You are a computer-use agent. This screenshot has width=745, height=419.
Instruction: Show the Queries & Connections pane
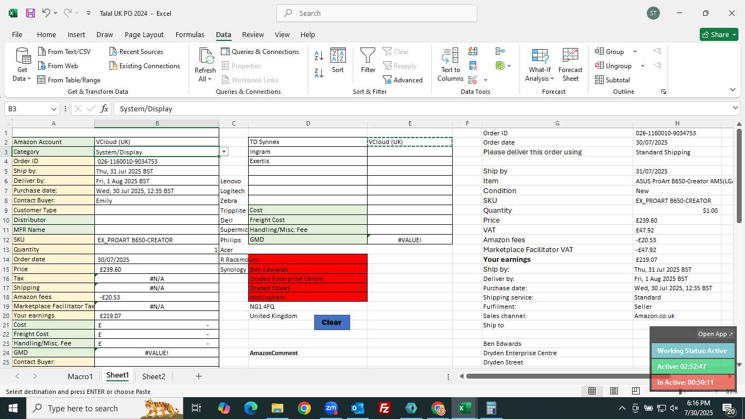click(x=260, y=51)
